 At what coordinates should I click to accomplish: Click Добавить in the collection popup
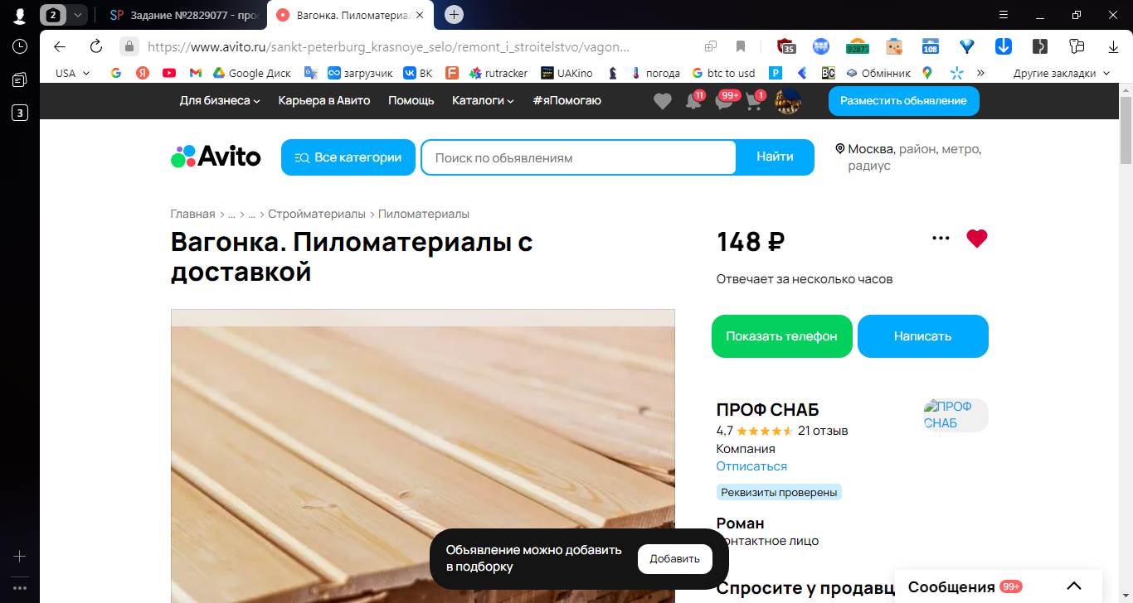click(674, 559)
